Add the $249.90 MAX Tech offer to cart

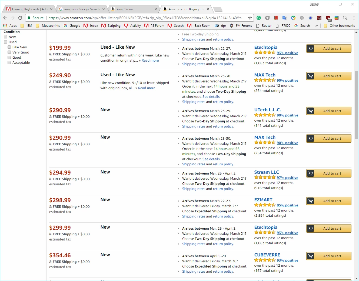pyautogui.click(x=329, y=76)
